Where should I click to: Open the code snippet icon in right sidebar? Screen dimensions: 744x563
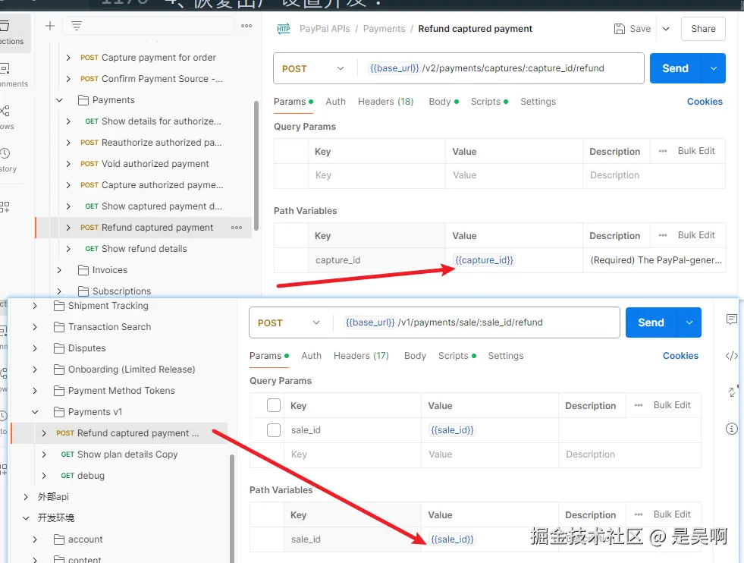click(x=732, y=356)
